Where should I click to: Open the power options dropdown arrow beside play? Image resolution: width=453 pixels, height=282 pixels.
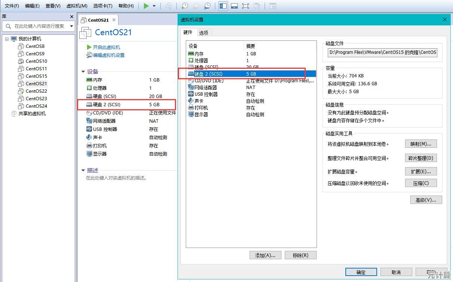(154, 6)
